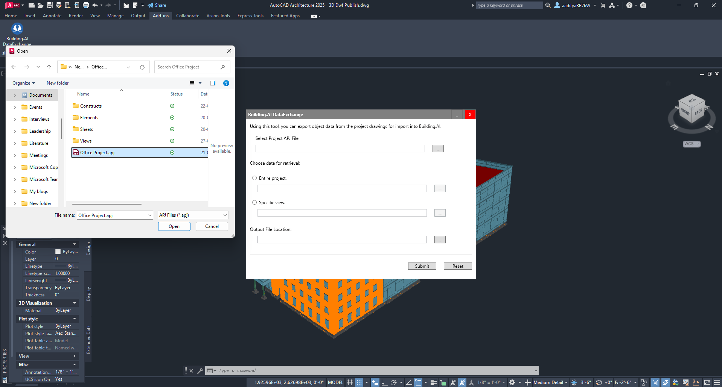Click the search magnifier icon in title bar
The image size is (722, 387).
[548, 5]
